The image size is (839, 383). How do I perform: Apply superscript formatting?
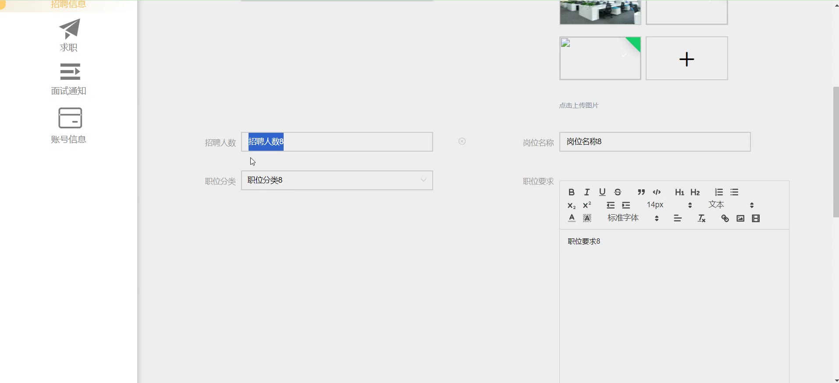587,205
